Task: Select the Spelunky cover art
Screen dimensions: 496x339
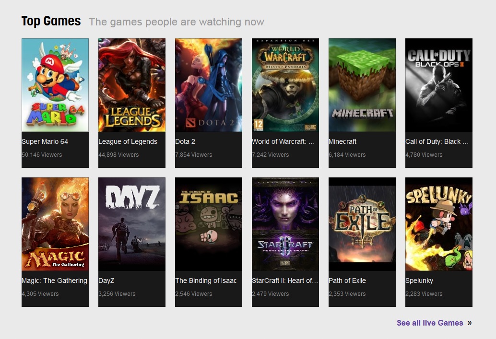Action: [439, 224]
